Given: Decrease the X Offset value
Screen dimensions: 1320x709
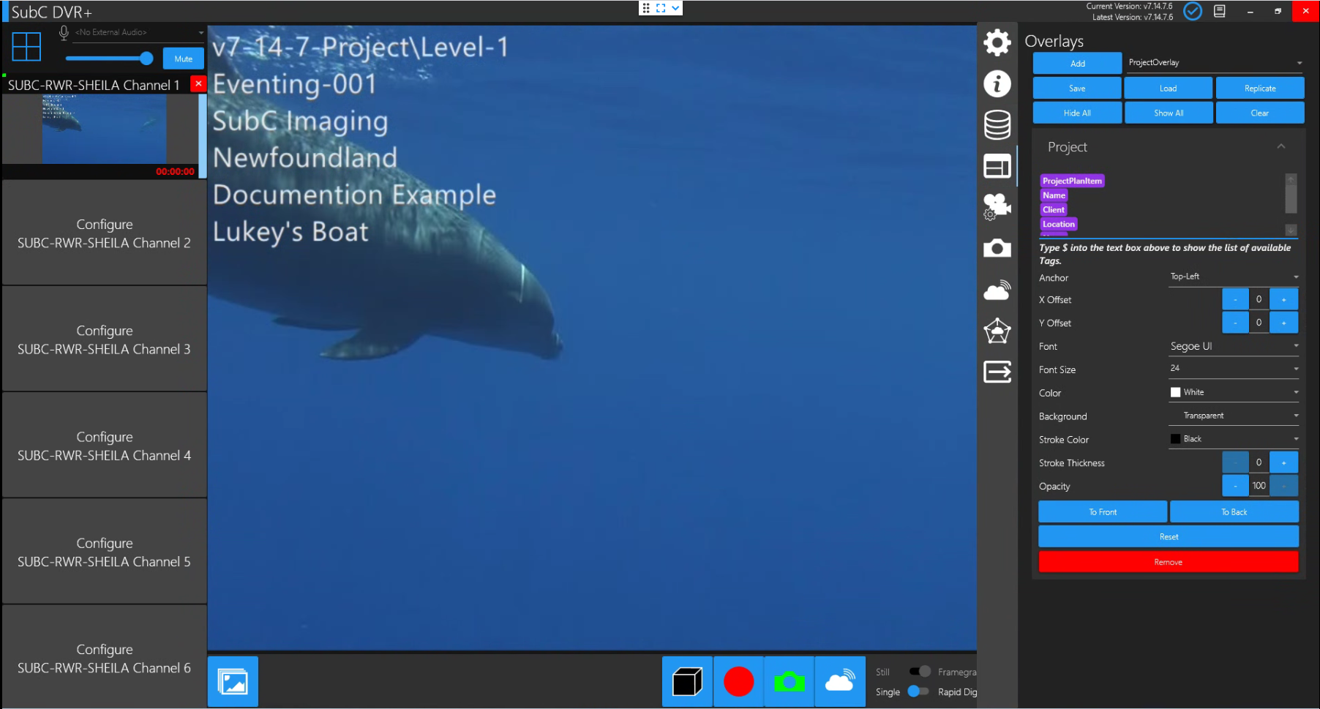Looking at the screenshot, I should point(1236,299).
